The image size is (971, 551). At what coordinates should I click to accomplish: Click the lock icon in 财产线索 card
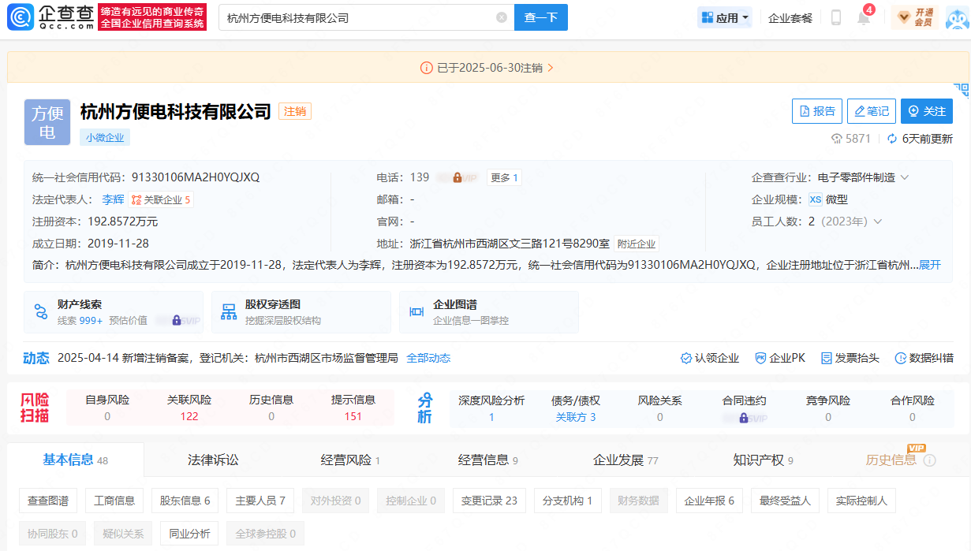176,321
